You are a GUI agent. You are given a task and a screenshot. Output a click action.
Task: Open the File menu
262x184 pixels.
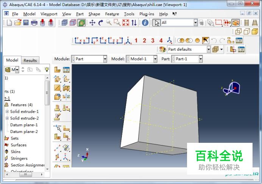tap(15, 14)
